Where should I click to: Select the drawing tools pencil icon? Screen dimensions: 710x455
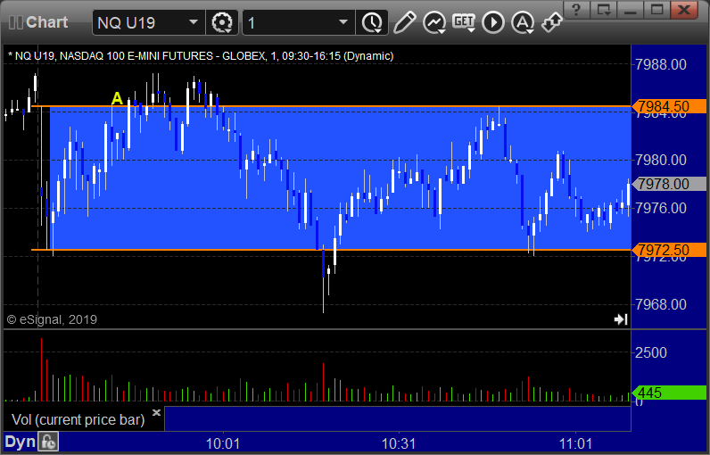coord(405,22)
